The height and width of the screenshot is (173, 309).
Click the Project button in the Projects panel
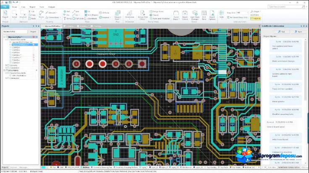33,31
